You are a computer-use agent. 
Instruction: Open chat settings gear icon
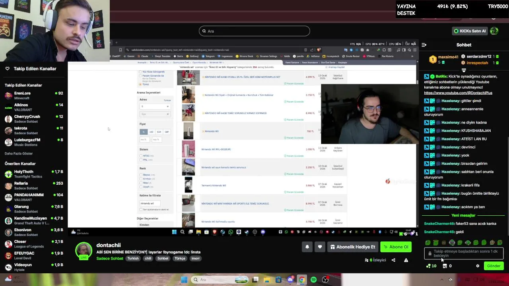point(478,266)
